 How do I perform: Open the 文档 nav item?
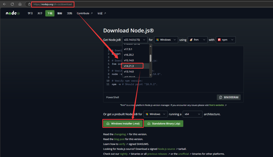tap(70, 13)
